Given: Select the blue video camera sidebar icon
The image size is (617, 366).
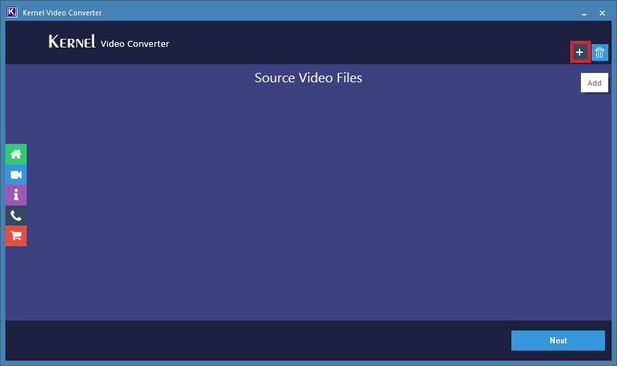Looking at the screenshot, I should [16, 175].
